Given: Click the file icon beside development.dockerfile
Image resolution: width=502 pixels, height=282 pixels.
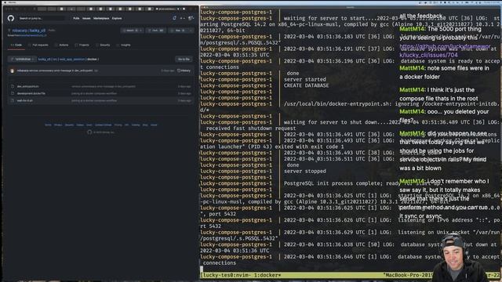Looking at the screenshot, I should click(x=13, y=93).
